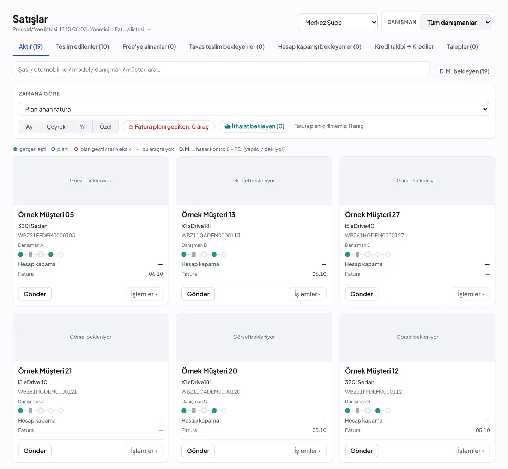Open Hesap kapanışı bekleyenler (0) tab
The height and width of the screenshot is (469, 508).
click(320, 47)
